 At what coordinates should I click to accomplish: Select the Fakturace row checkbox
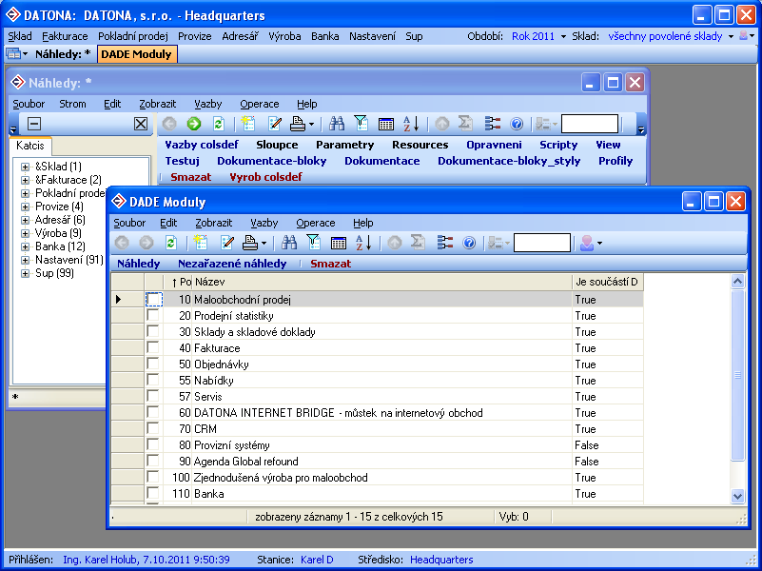pos(153,347)
